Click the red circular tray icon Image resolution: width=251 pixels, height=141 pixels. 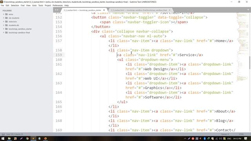(193, 138)
